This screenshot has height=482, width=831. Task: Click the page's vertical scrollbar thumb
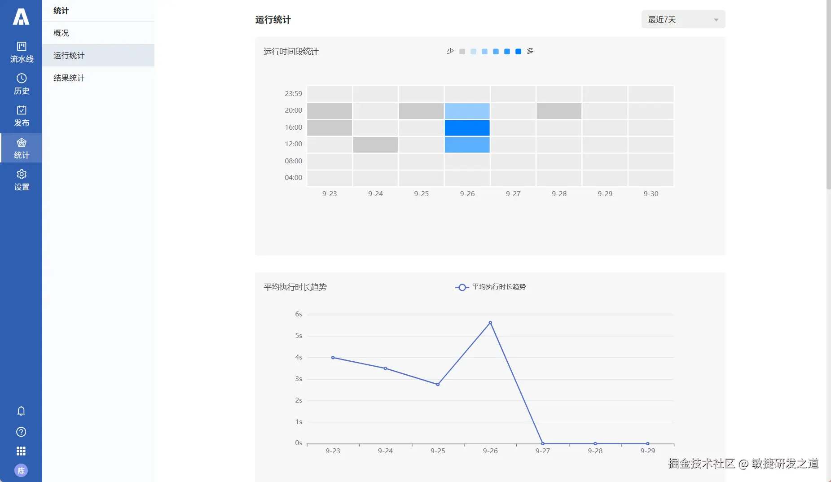click(829, 94)
